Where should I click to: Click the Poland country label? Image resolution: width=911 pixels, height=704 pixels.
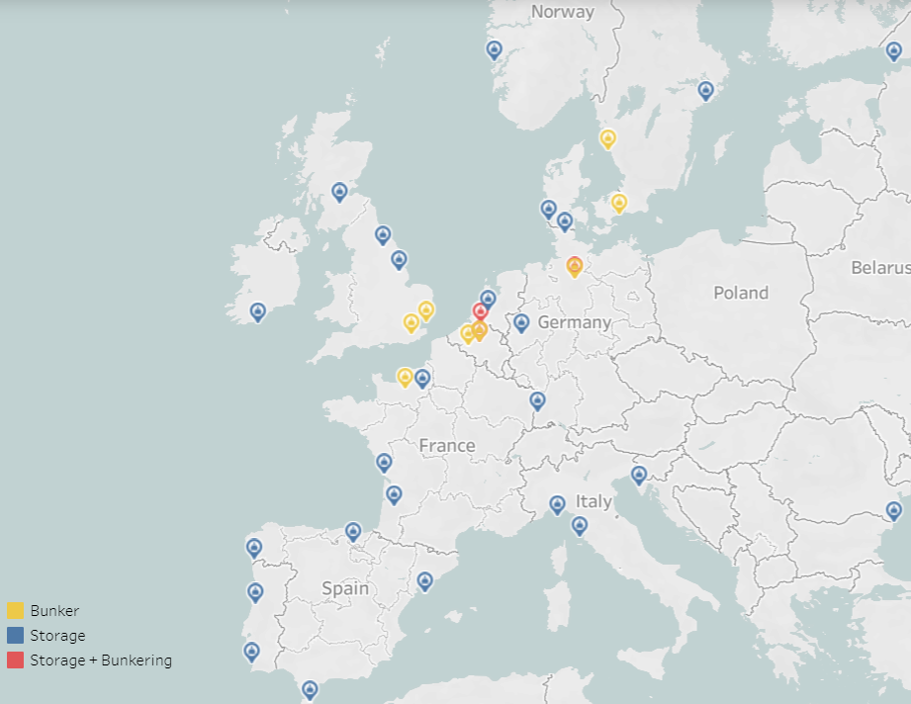(x=741, y=293)
